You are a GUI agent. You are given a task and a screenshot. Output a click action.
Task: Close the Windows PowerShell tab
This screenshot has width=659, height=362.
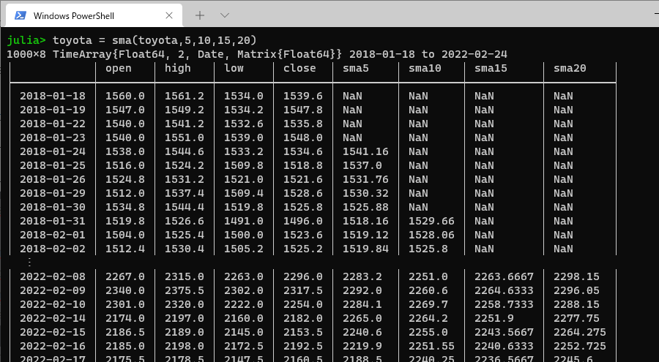pyautogui.click(x=170, y=15)
